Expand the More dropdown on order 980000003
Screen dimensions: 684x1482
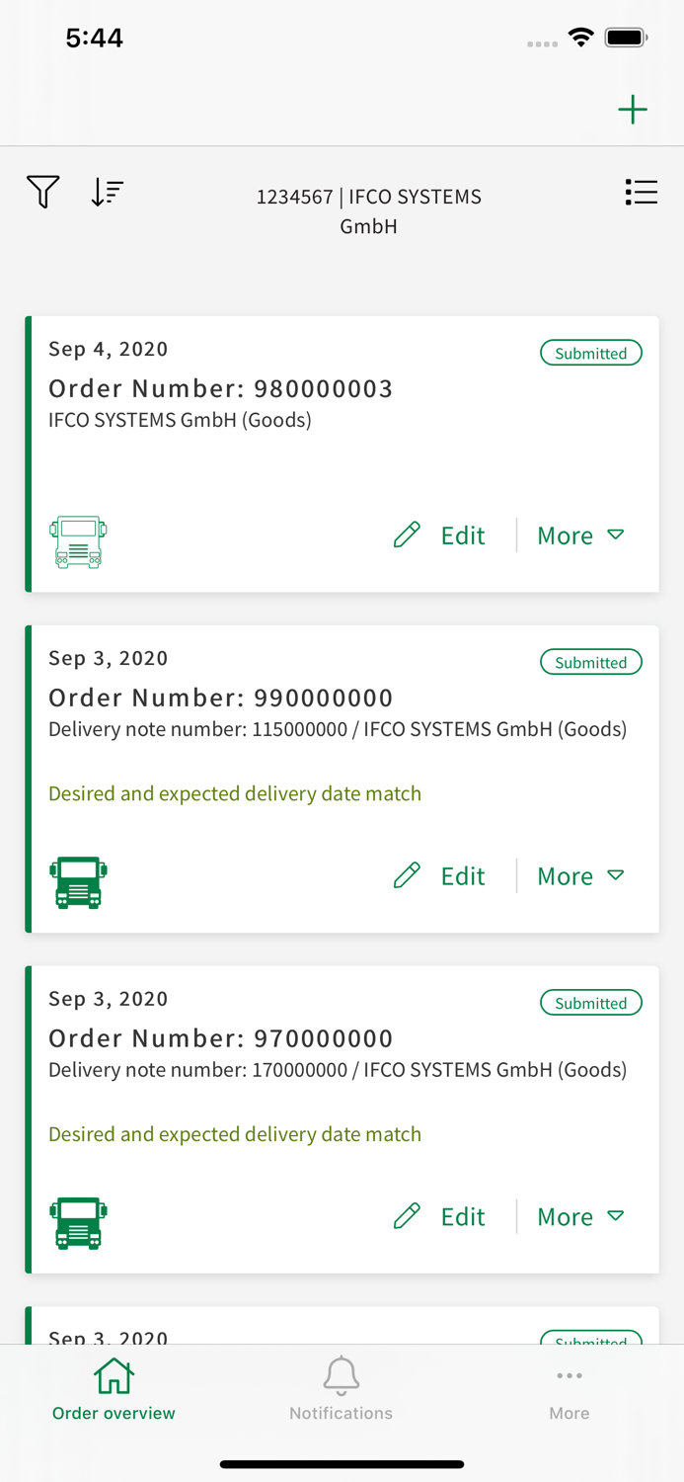pos(580,535)
